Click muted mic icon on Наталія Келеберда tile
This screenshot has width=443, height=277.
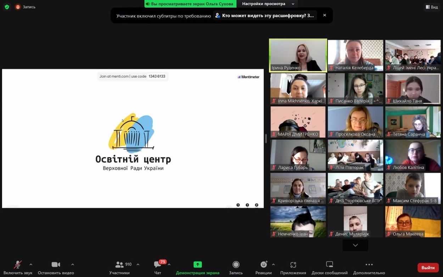[331, 68]
